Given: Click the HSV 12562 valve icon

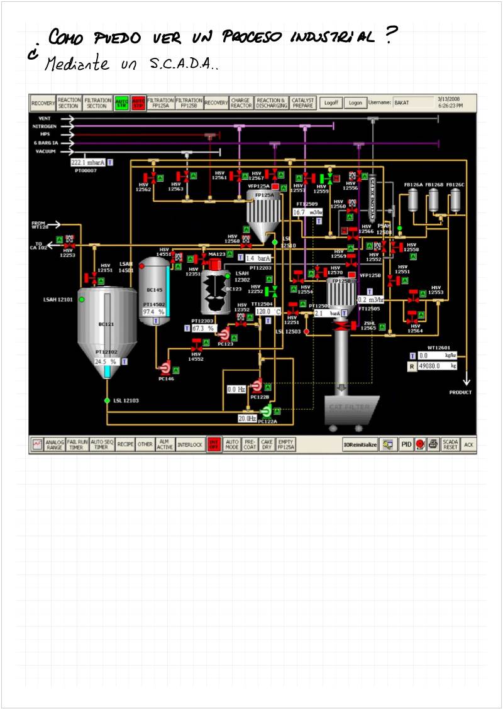Looking at the screenshot, I should click(150, 177).
